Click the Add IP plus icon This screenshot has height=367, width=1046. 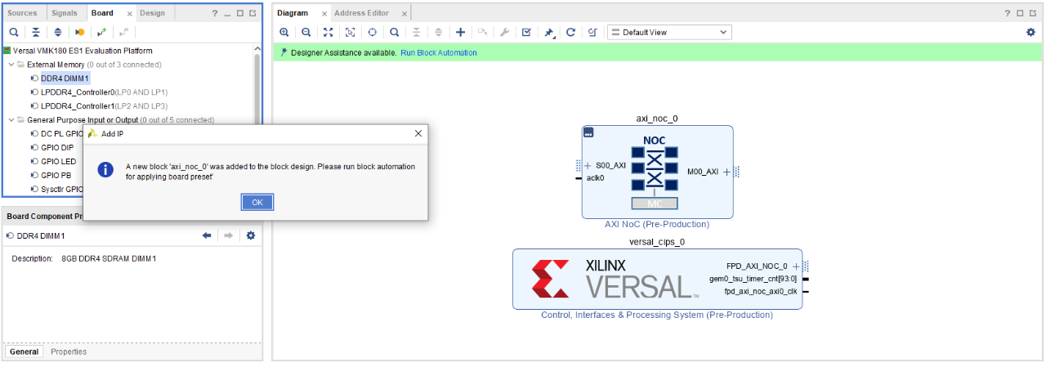[x=460, y=32]
